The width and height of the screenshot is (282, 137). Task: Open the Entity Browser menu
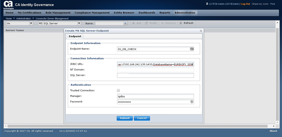(124, 13)
